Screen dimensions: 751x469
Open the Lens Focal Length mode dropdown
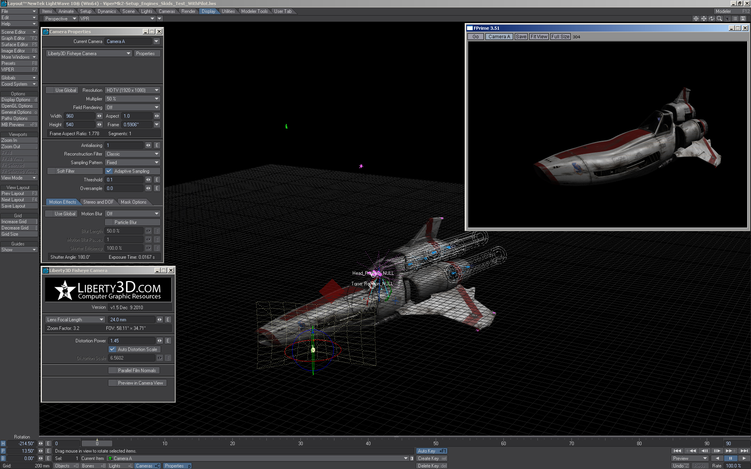[x=75, y=320]
